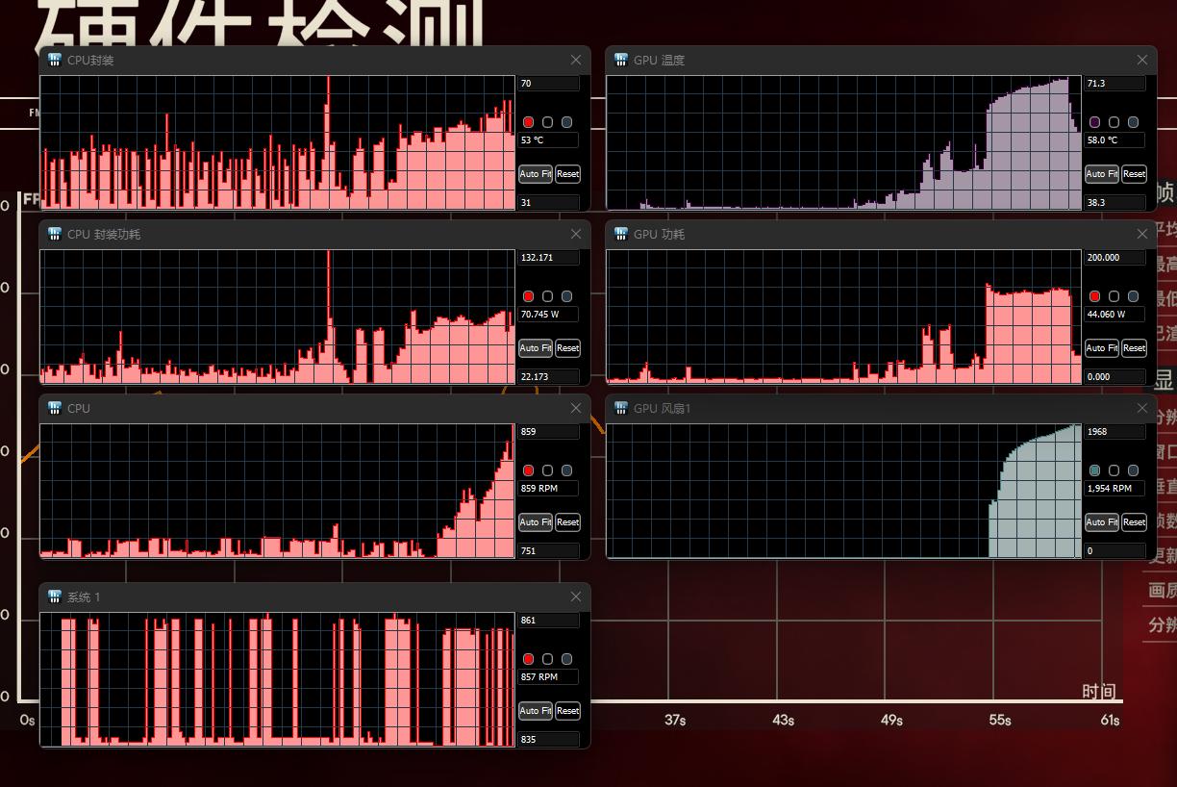Click the HWiNFO icon in GPU 温度 title bar
Image resolution: width=1177 pixels, height=787 pixels.
pos(621,60)
